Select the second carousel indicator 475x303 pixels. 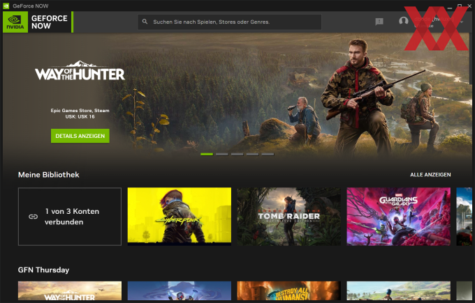[x=222, y=155]
